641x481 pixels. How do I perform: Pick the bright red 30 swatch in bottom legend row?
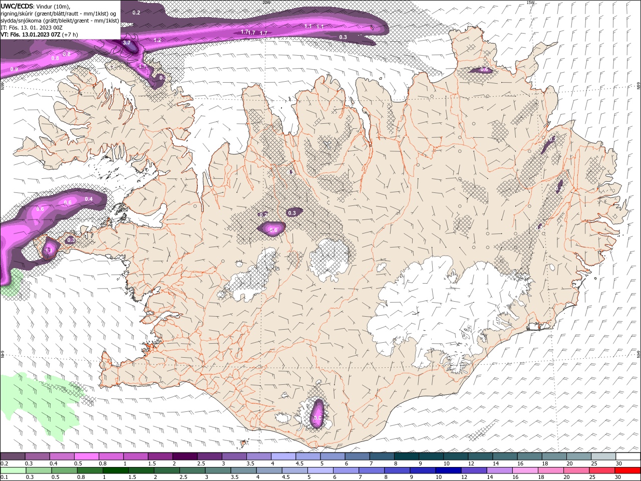point(627,470)
